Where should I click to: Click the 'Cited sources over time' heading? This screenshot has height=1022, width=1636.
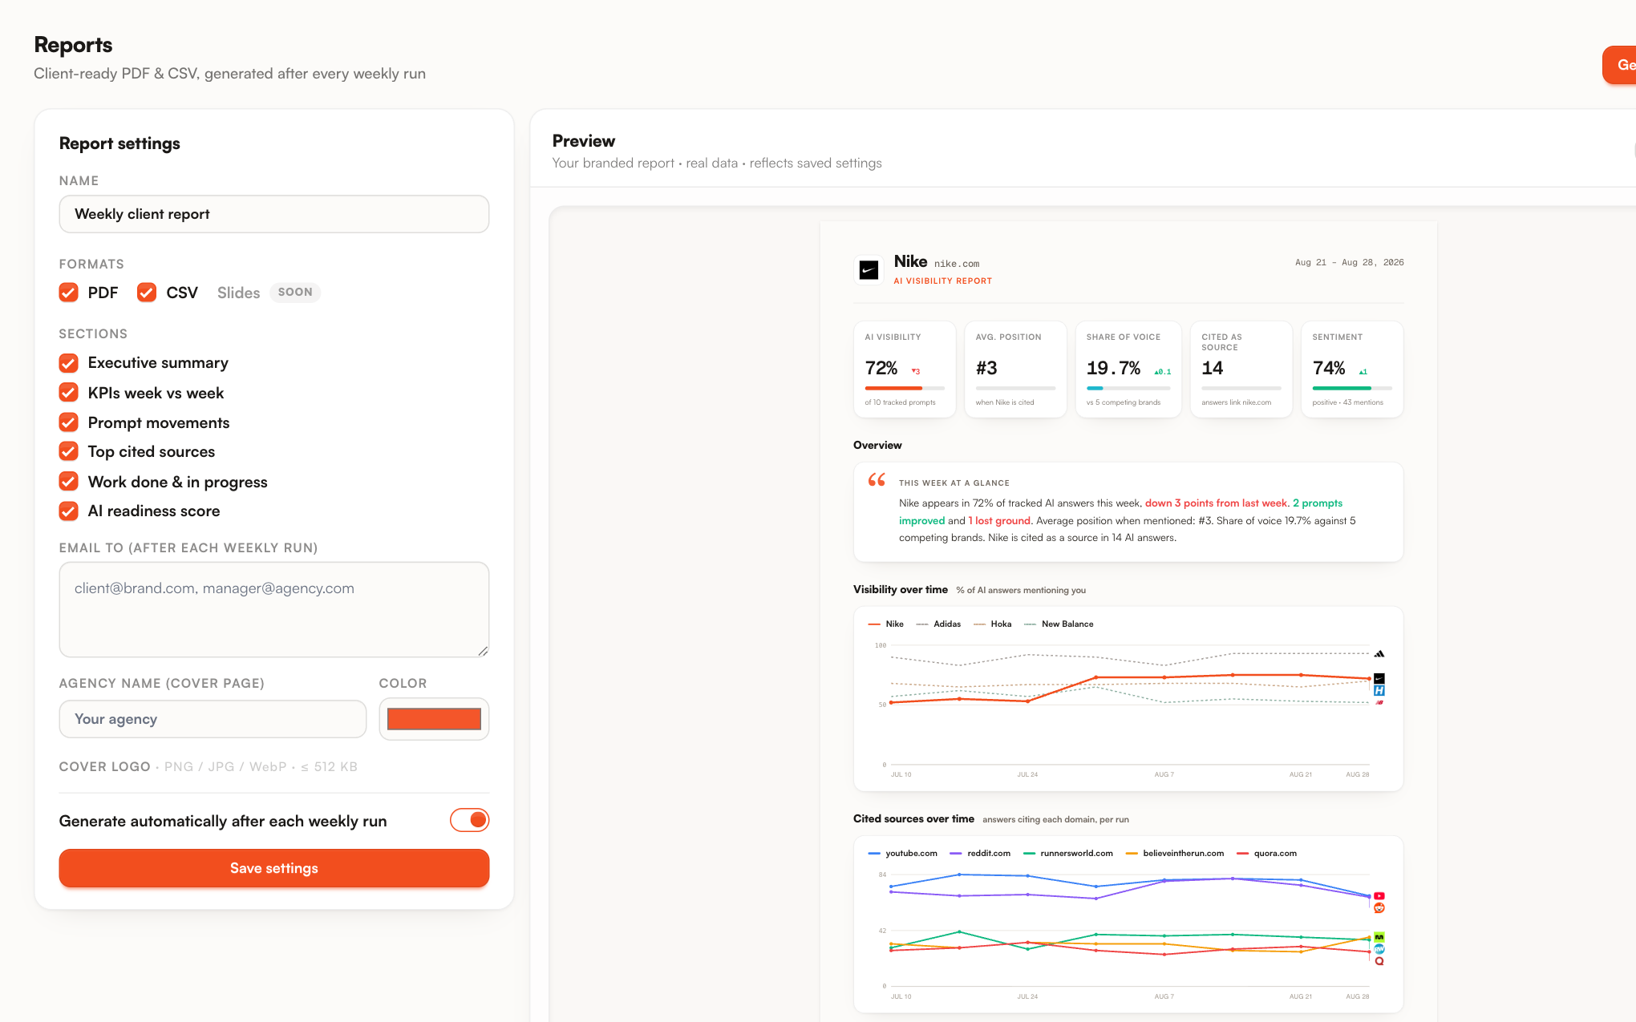(x=914, y=818)
